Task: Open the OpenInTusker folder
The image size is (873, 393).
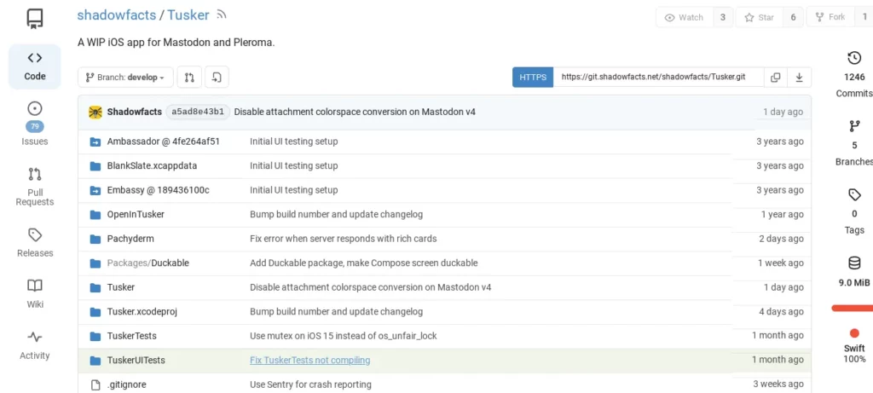Action: 136,214
